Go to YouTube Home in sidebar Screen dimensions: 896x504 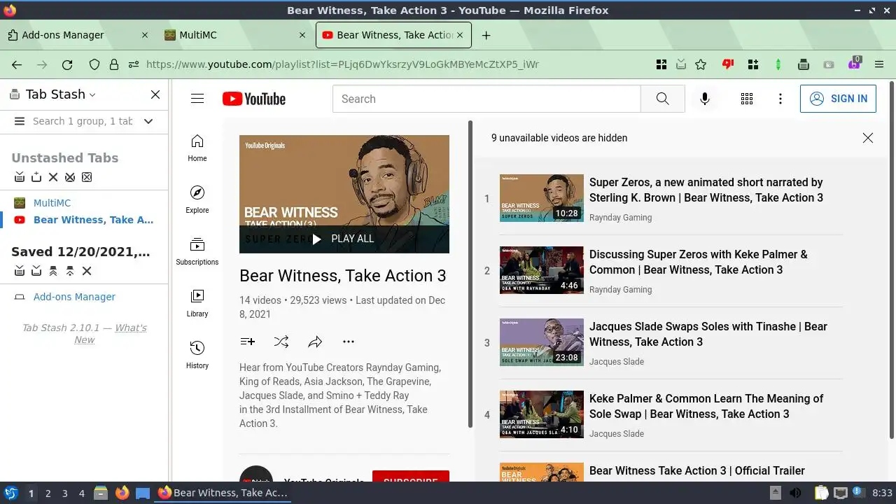point(197,148)
